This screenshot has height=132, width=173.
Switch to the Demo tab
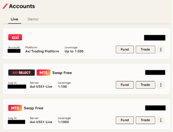pos(33,19)
